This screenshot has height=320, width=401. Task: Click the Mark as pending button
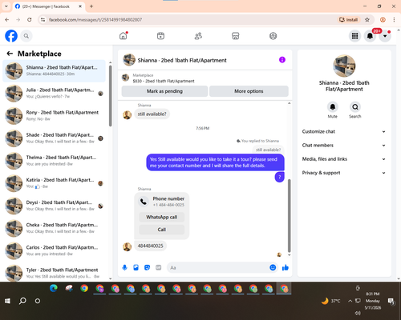click(x=164, y=91)
